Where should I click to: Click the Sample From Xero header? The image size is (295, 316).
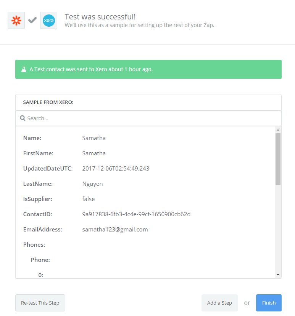pos(48,102)
